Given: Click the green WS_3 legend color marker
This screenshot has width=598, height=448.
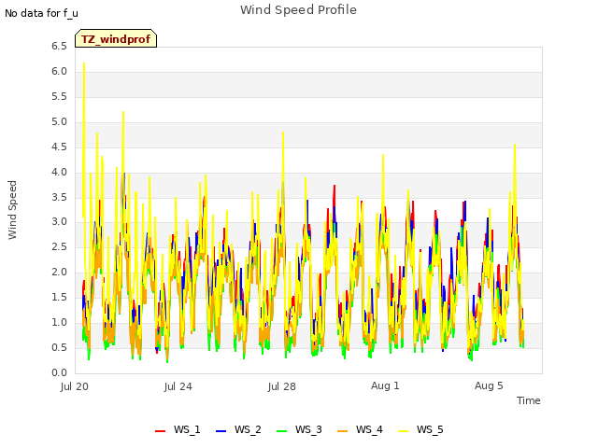Looking at the screenshot, I should (281, 431).
